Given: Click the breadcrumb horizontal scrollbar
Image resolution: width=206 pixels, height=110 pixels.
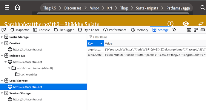Looking at the screenshot, I should coord(113,13).
